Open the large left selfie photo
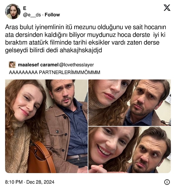This screenshot has width=176, height=191. [x=46, y=126]
